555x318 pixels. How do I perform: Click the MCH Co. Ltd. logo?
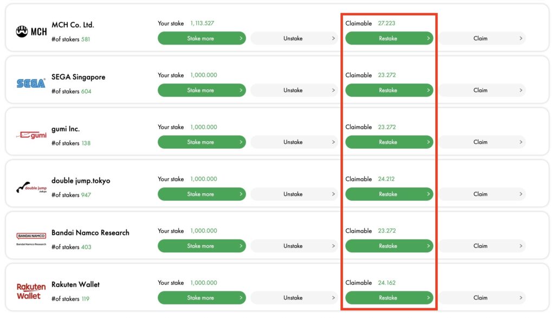(31, 31)
